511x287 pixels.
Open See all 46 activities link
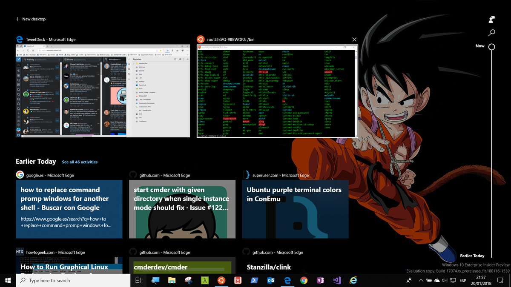(x=80, y=162)
